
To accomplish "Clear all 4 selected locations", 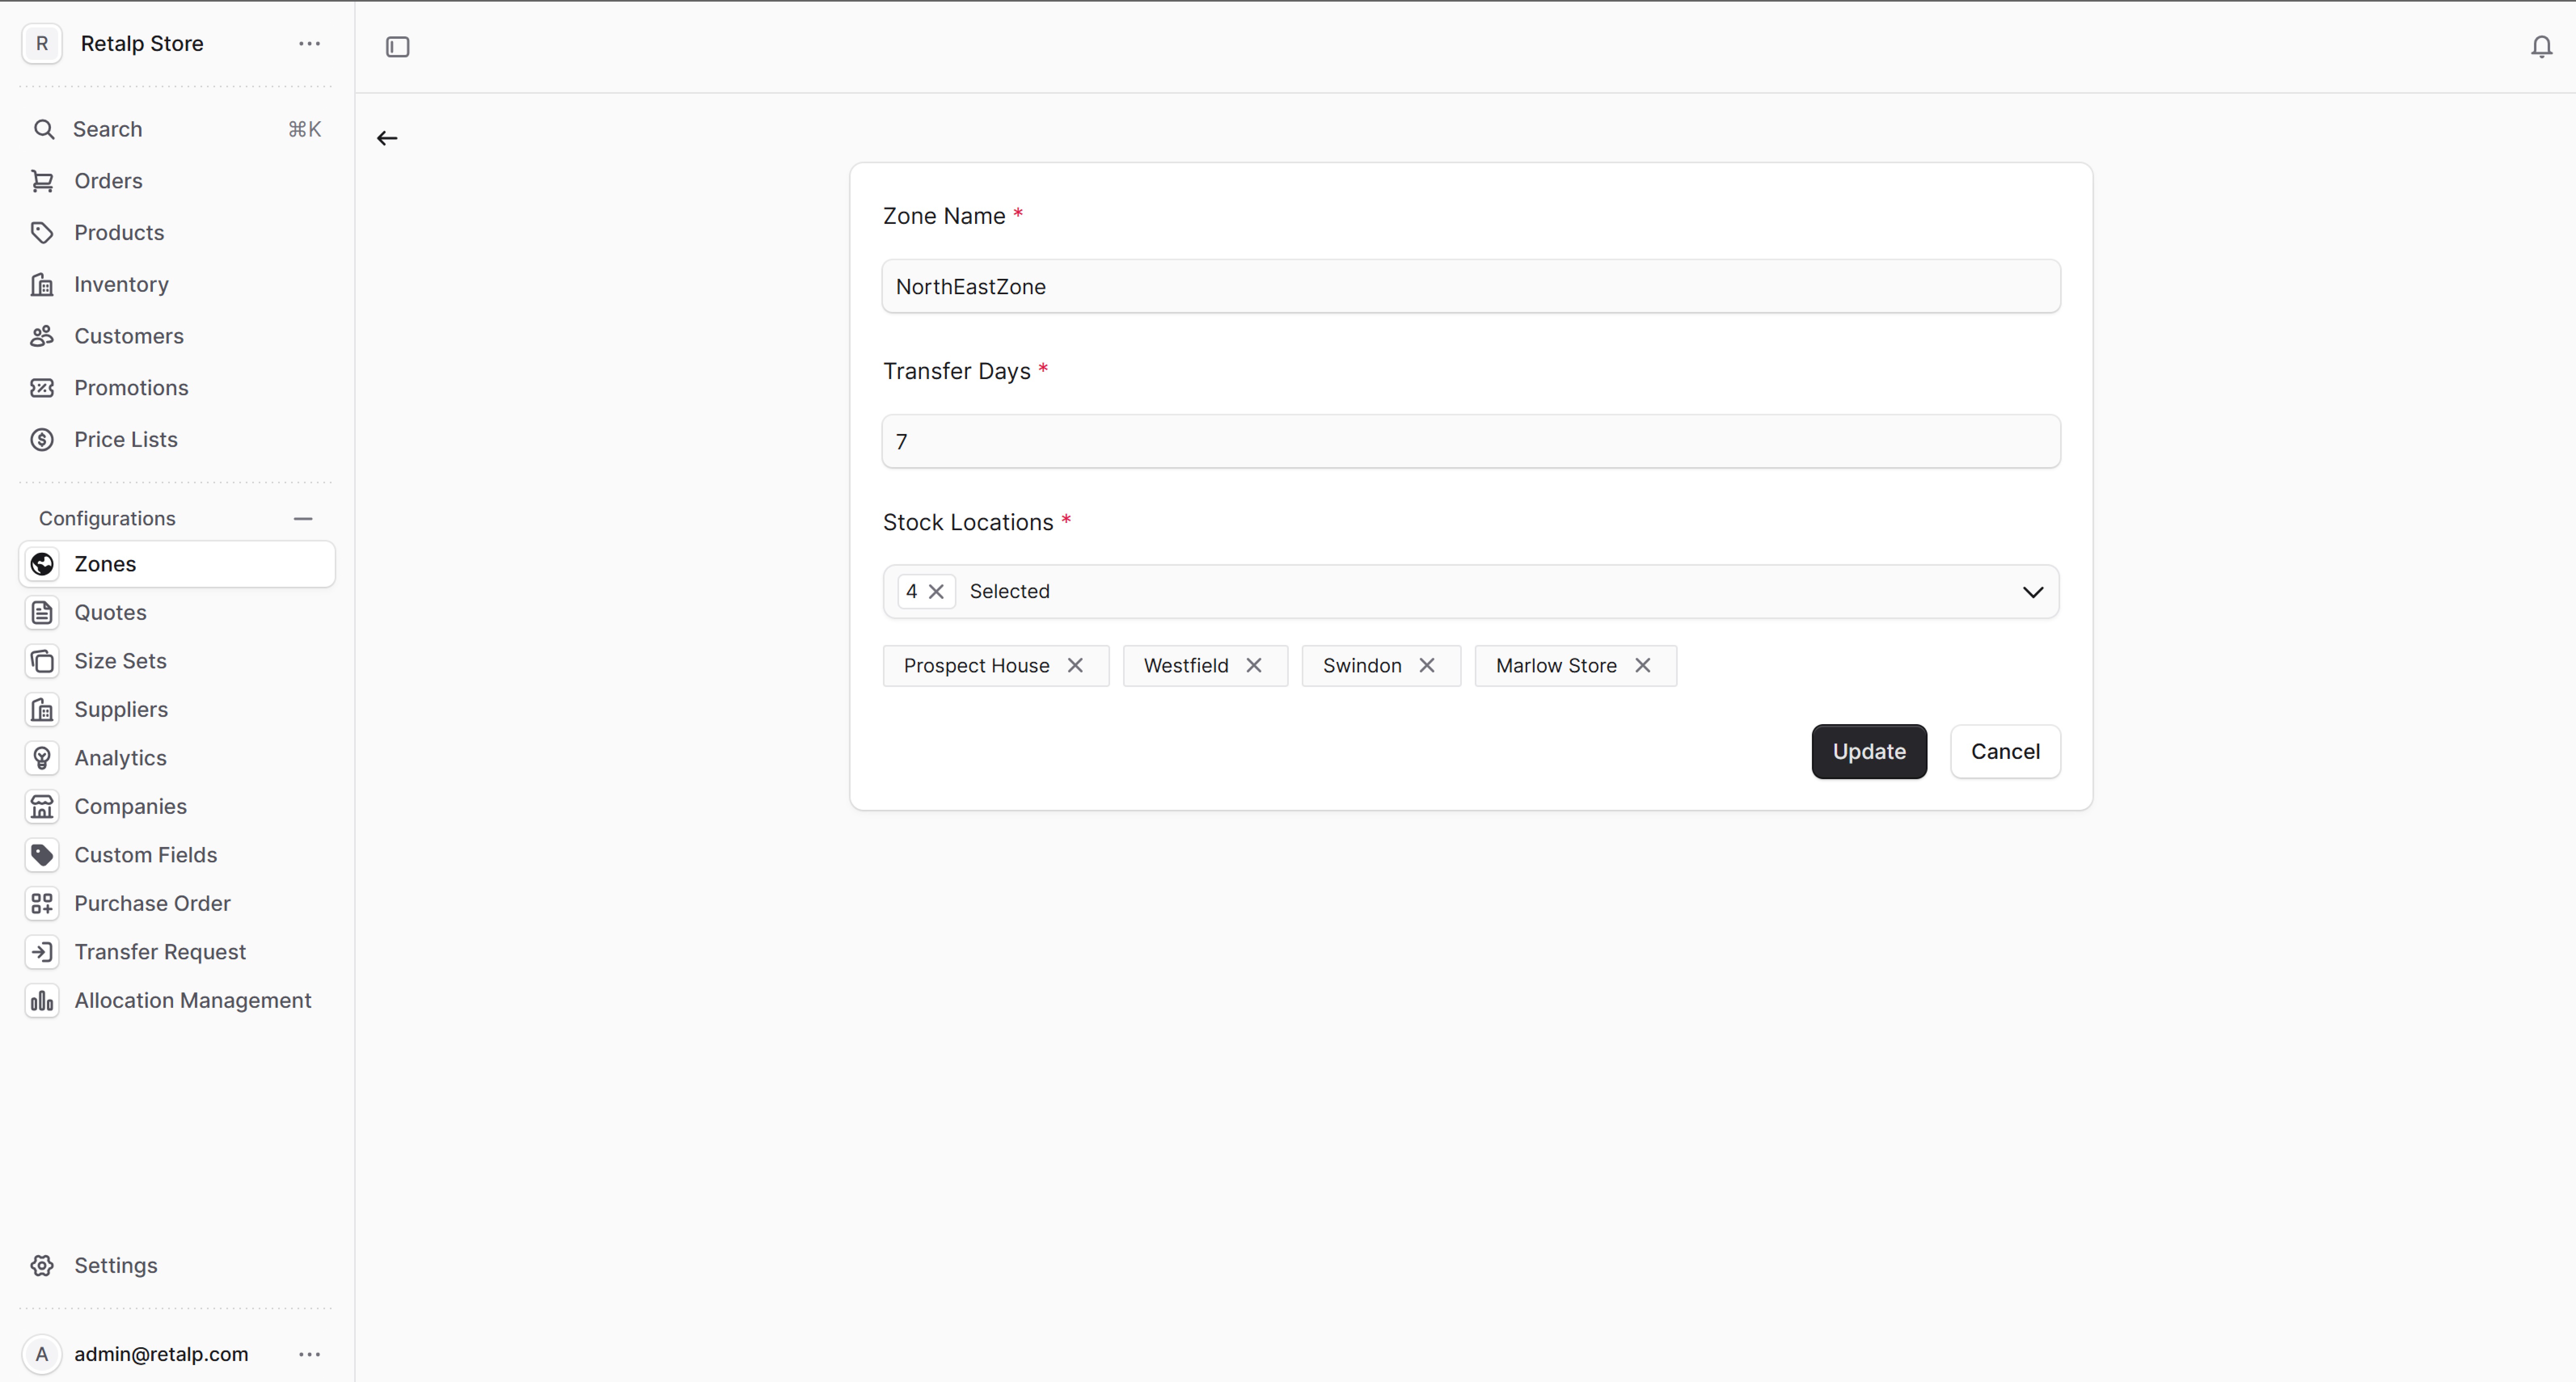I will coord(936,592).
